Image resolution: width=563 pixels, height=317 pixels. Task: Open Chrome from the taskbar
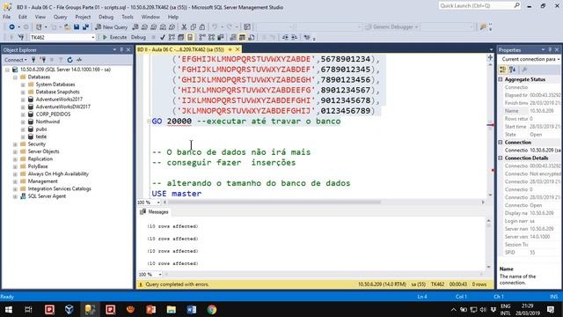click(x=212, y=309)
